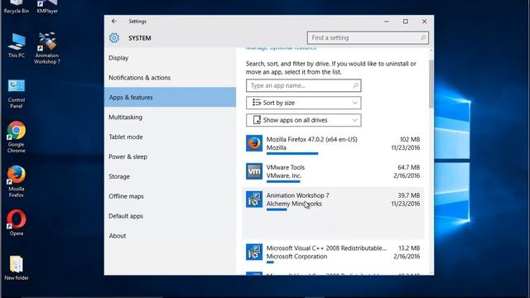Minimize the Settings window

(x=387, y=22)
